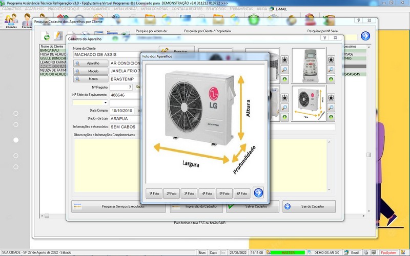Select NEUZA DE FATIM row in client list
The height and width of the screenshot is (256, 410).
click(x=53, y=70)
